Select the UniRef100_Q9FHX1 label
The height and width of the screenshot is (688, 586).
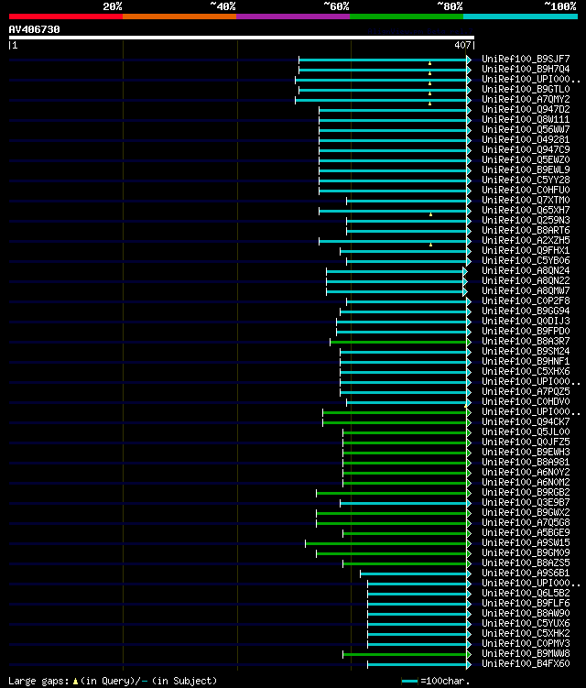pyautogui.click(x=526, y=250)
